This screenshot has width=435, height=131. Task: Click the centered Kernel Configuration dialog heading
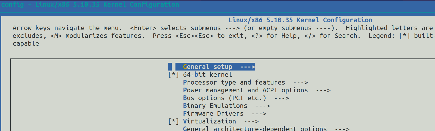(300, 20)
